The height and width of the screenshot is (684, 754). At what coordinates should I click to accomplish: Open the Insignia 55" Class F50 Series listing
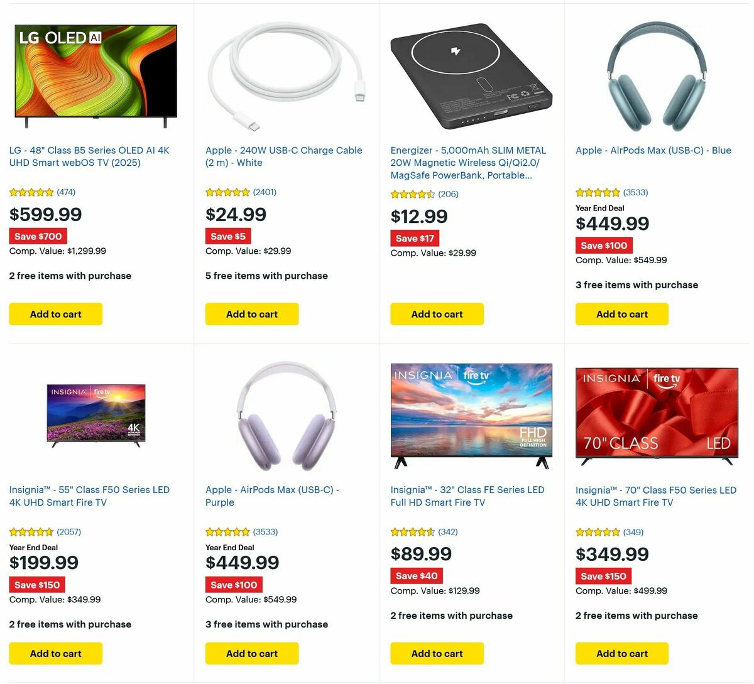click(88, 496)
